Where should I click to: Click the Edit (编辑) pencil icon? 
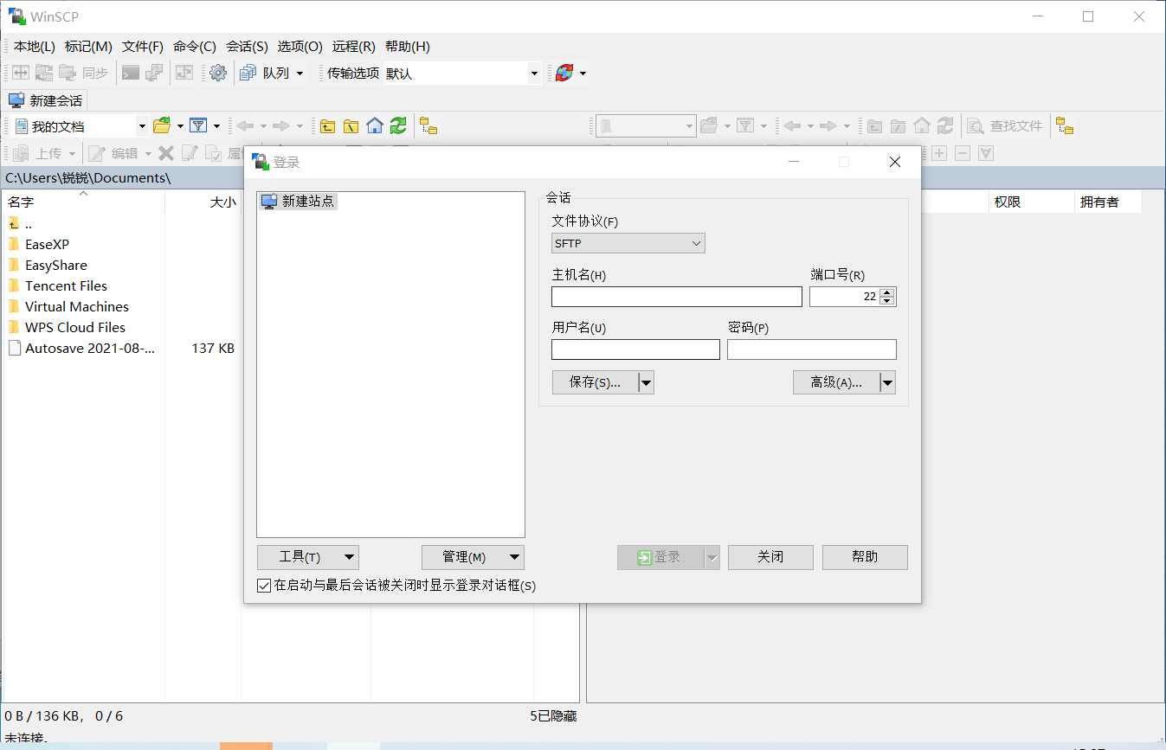97,153
